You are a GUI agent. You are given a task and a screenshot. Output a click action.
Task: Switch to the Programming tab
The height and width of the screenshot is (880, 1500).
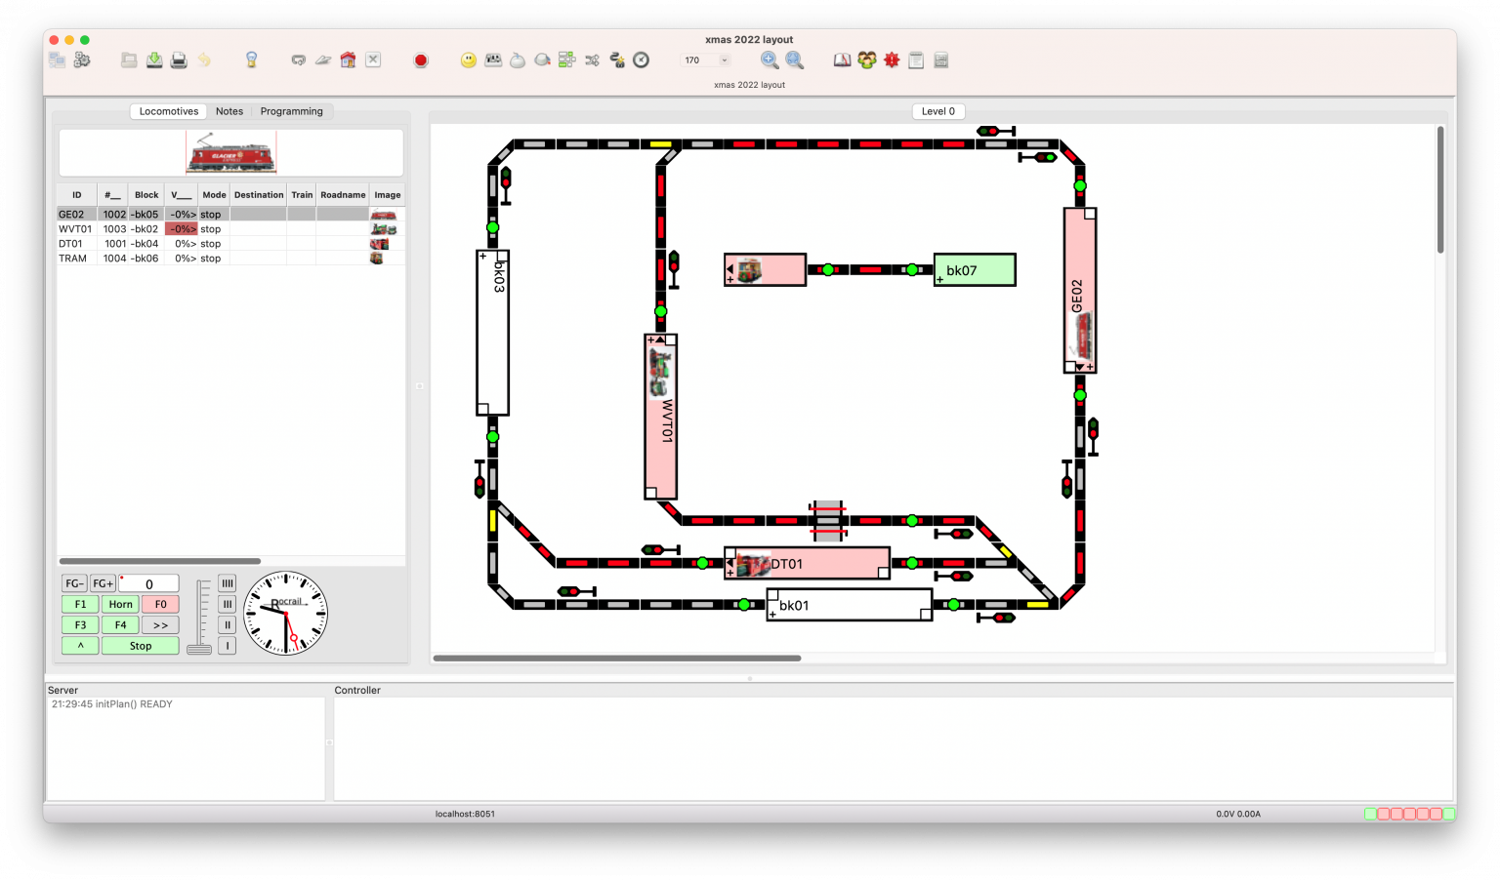(x=292, y=111)
